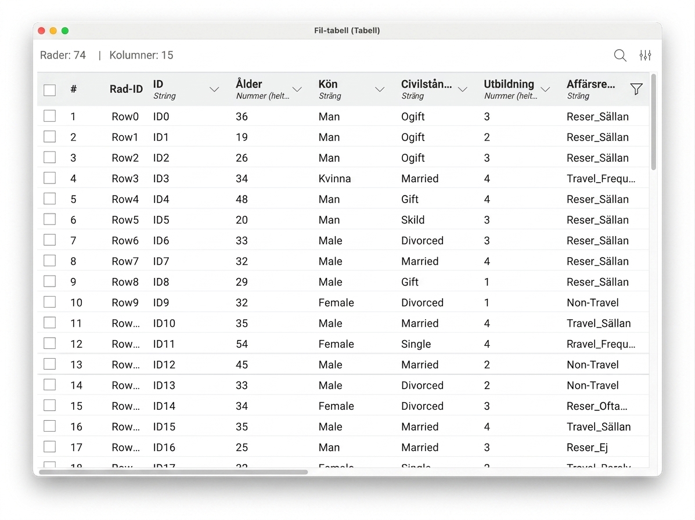Click the 'Reser_Ofta...' cell in row 15
This screenshot has height=520, width=695.
coord(597,406)
